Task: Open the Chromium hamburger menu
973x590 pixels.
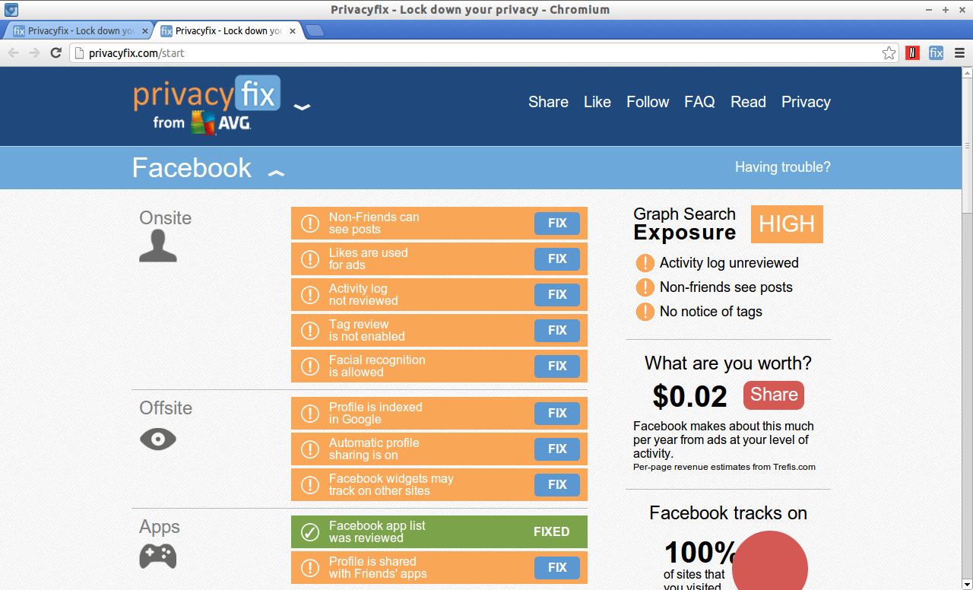Action: point(959,52)
